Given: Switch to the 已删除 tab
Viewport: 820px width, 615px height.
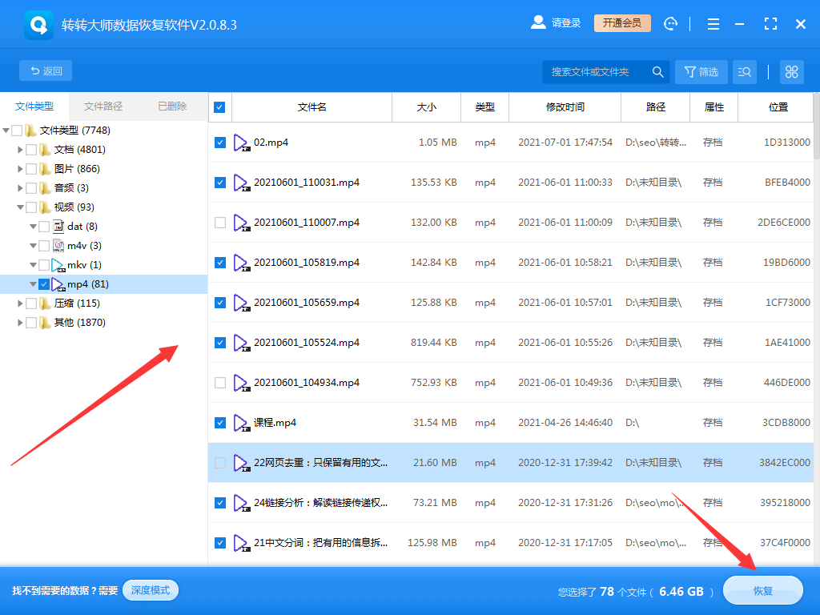Looking at the screenshot, I should [x=173, y=107].
